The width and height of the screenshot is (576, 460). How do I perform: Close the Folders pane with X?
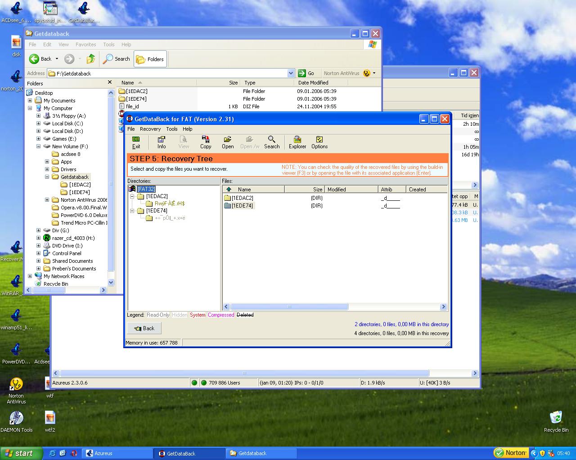tap(110, 83)
